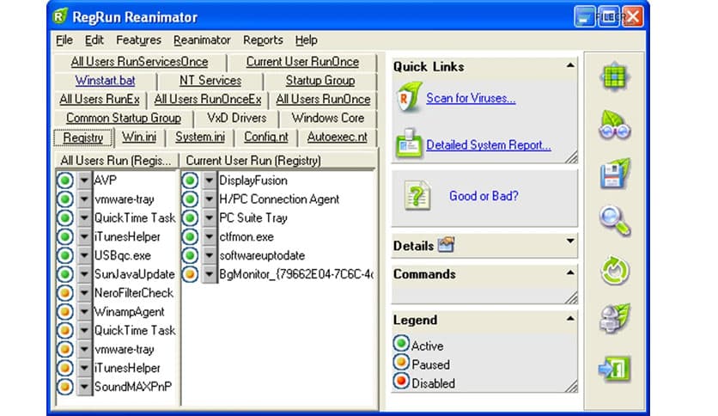Open the File menu
The image size is (718, 416).
(64, 40)
